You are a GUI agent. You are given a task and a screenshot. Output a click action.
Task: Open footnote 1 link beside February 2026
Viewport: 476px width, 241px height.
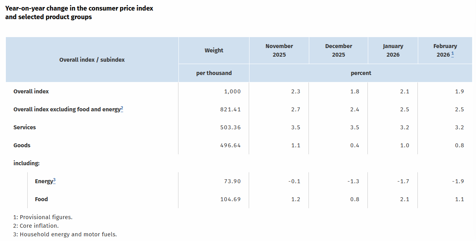(453, 54)
